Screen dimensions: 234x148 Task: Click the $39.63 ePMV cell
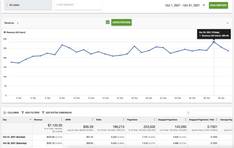90,143
